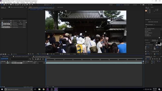Select the Rotation tool
Image resolution: width=162 pixels, height=91 pixels.
pos(9,5)
